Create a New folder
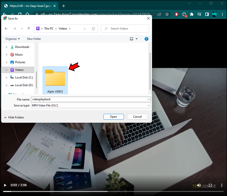 coord(34,39)
